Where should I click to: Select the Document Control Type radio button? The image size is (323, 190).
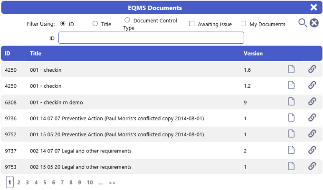pos(127,20)
